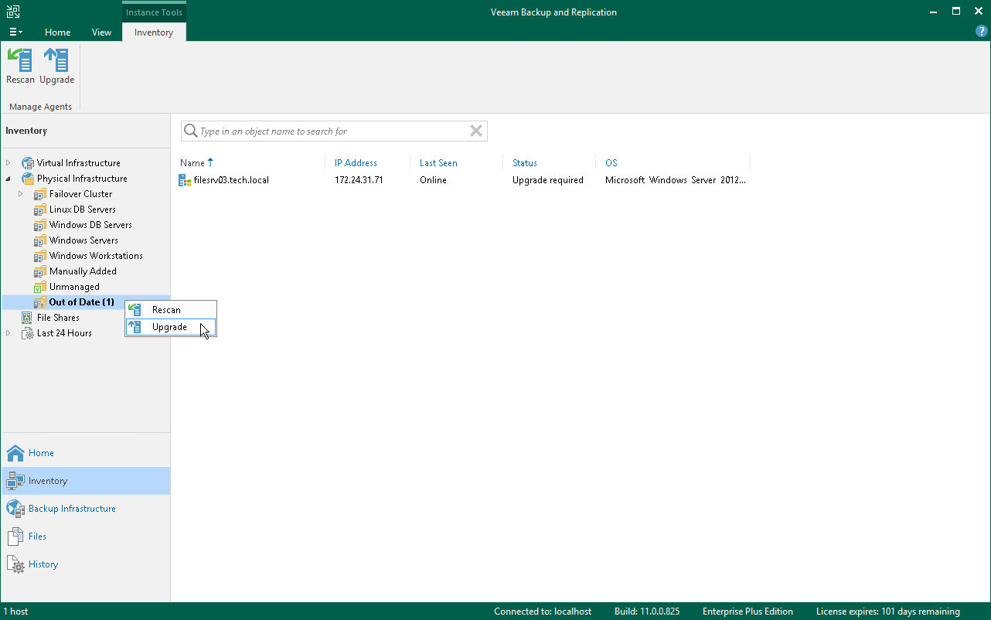Open the help question mark icon
The height and width of the screenshot is (620, 991).
coord(981,32)
